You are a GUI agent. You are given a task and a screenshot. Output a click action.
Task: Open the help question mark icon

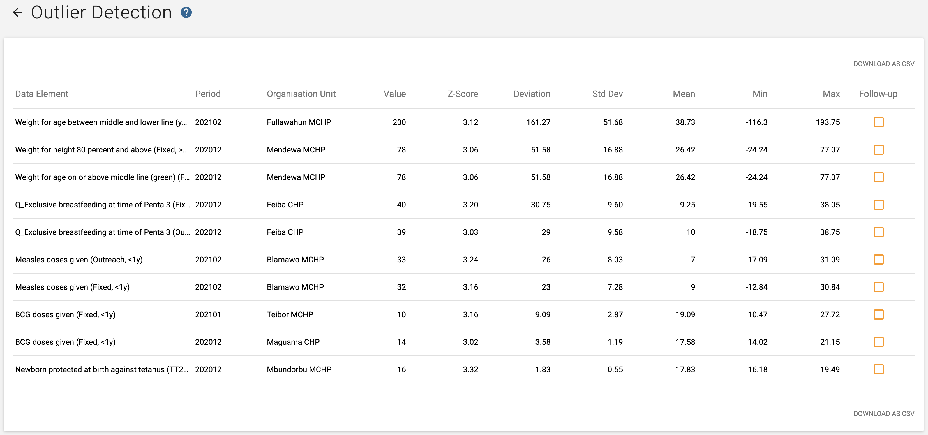(x=186, y=13)
